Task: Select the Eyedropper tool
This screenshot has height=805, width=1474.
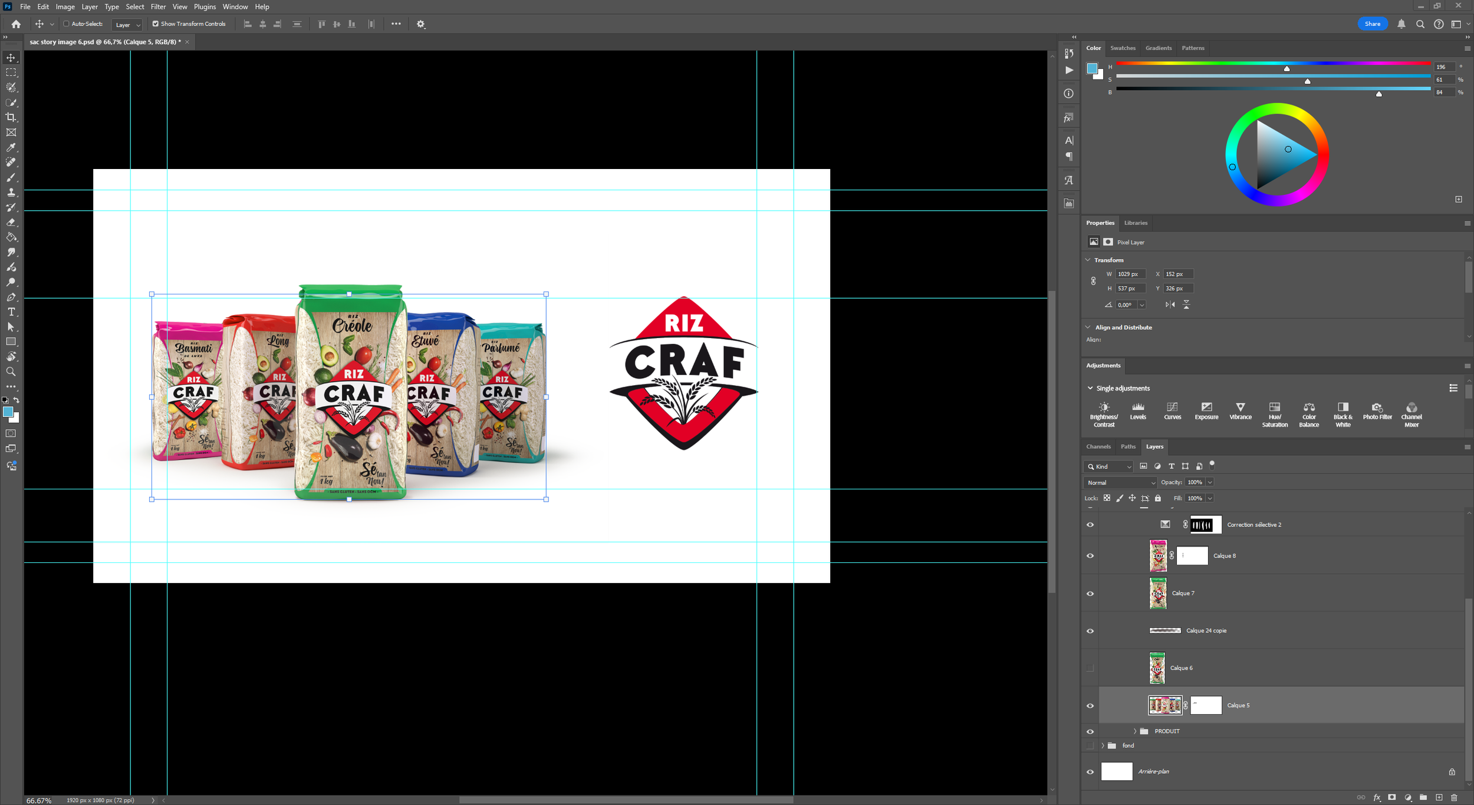Action: 11,147
